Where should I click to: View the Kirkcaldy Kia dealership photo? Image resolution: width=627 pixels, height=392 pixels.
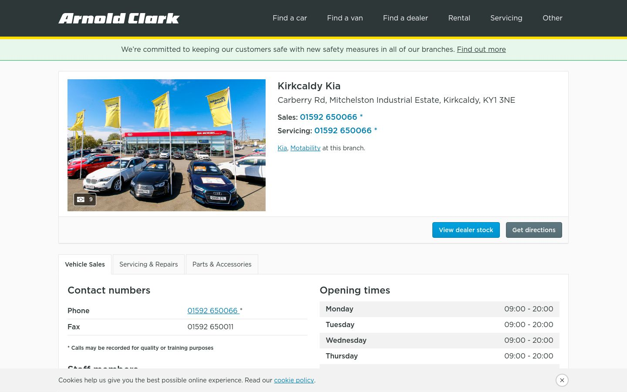click(166, 145)
